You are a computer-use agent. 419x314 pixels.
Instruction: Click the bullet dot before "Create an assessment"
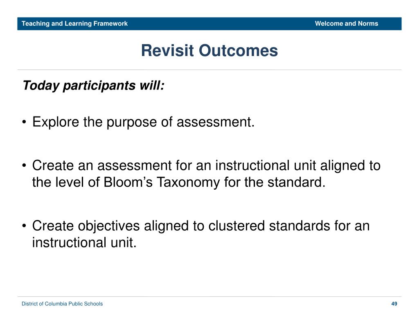pyautogui.click(x=24, y=166)
